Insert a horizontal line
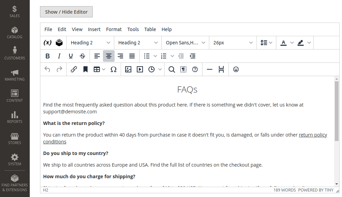The height and width of the screenshot is (197, 342). [x=210, y=69]
